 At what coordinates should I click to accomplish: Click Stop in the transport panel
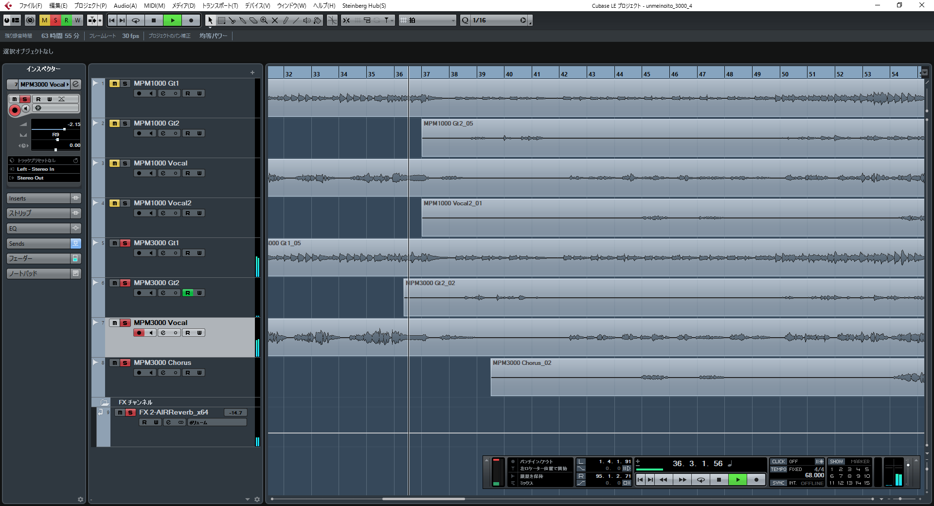point(719,480)
